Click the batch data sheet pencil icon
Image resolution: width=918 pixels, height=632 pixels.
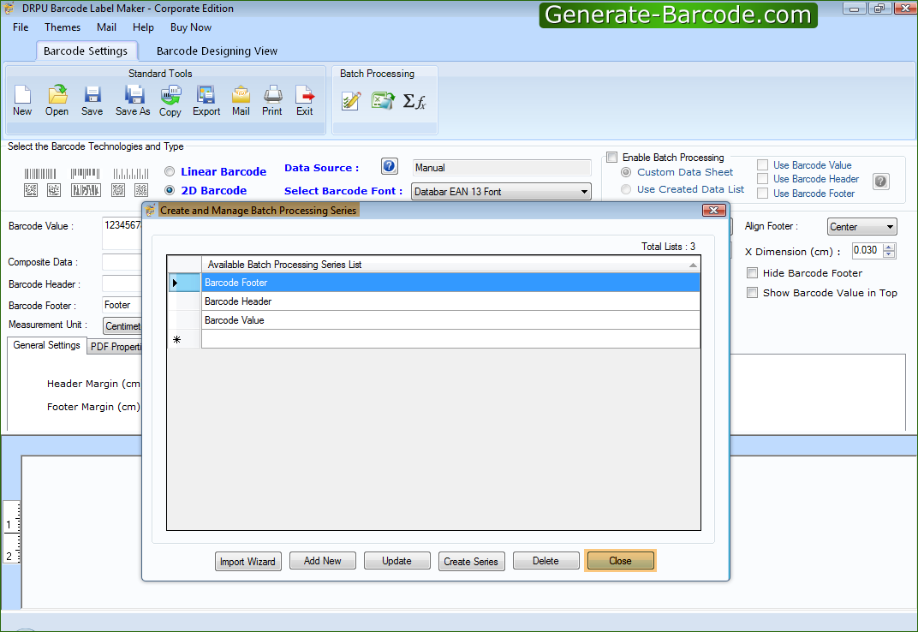[350, 101]
